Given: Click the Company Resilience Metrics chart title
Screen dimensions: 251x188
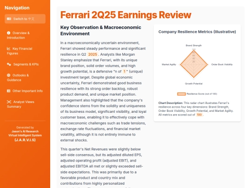Looking at the screenshot, I should 197,32.
